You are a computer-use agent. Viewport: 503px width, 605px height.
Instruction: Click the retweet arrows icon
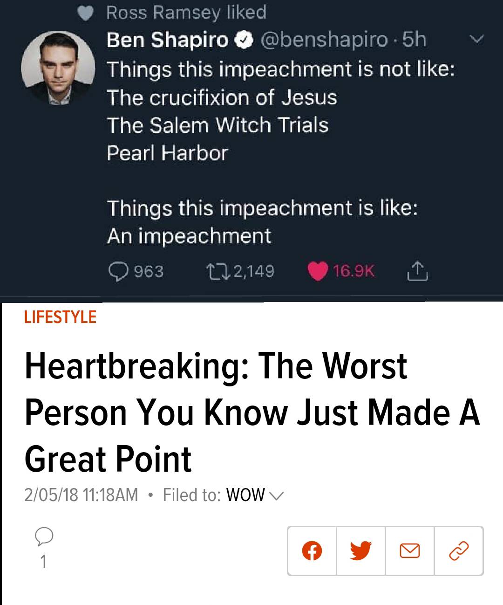click(x=216, y=271)
